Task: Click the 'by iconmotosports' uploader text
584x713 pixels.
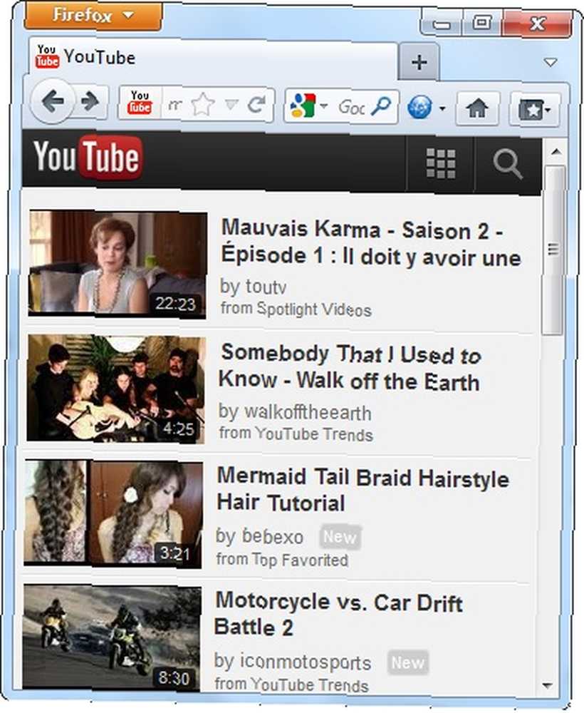Action: coord(293,662)
